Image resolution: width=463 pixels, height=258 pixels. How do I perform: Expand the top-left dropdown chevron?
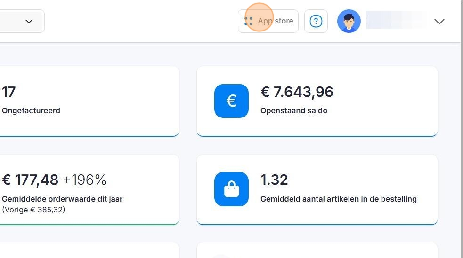(x=29, y=21)
